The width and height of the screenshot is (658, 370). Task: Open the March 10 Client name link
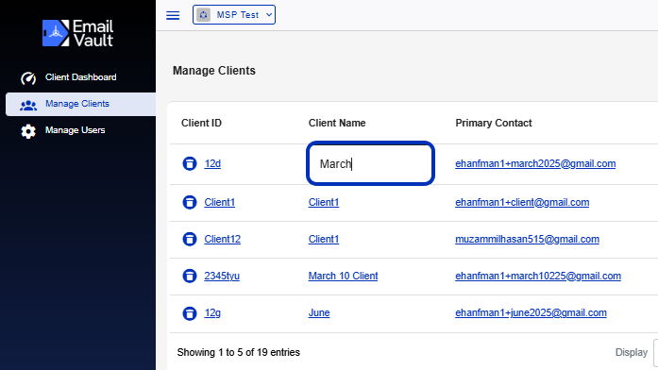click(343, 276)
